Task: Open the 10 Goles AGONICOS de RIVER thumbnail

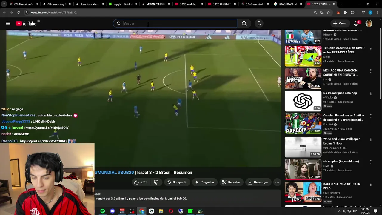Action: (x=303, y=56)
